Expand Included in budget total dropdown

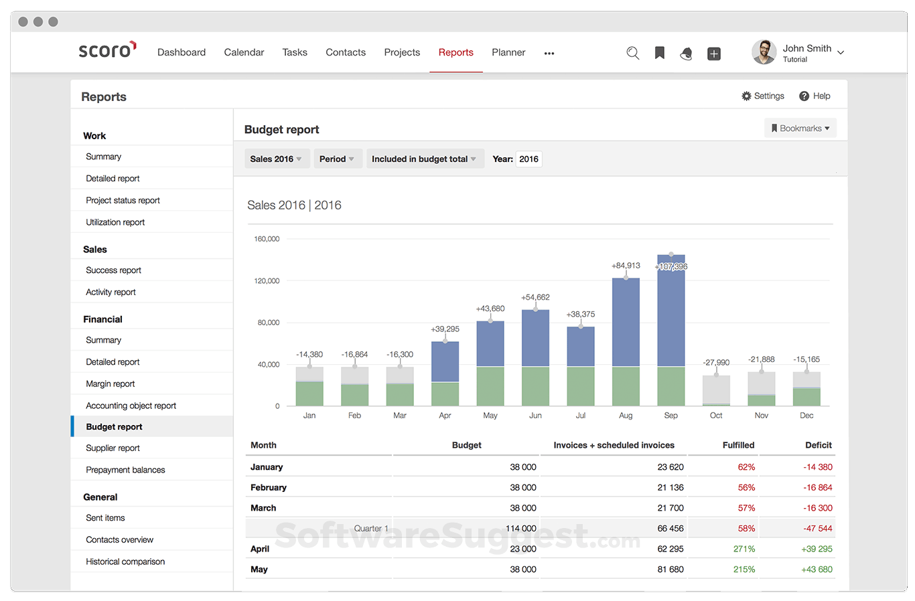(x=424, y=159)
